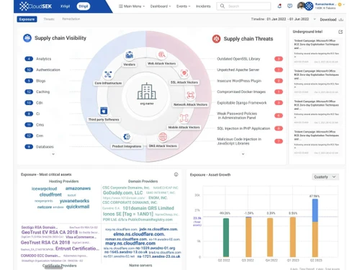Click in the Search input field
The image size is (360, 270).
[x=243, y=6]
